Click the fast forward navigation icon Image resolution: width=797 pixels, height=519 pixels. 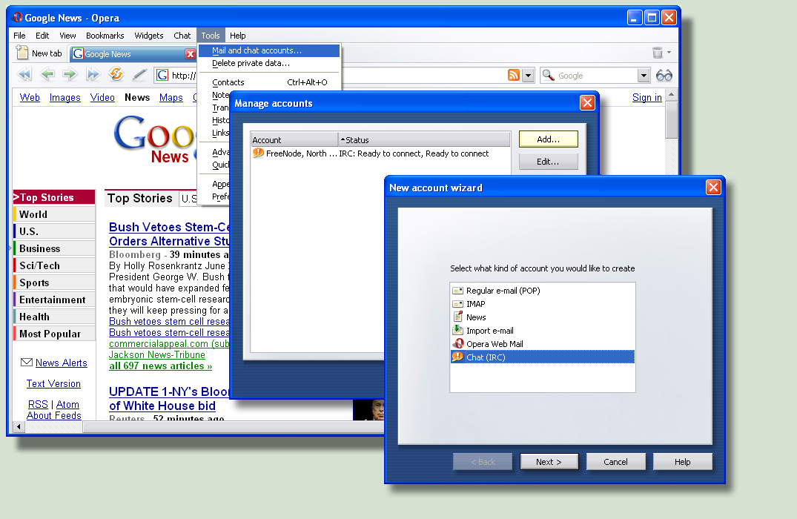93,75
